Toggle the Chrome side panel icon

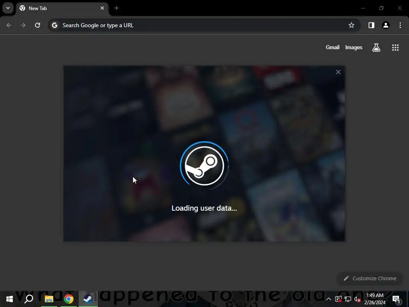click(371, 25)
